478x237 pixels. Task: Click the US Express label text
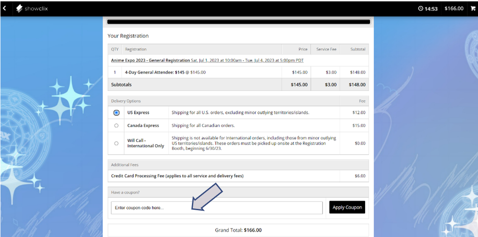pyautogui.click(x=138, y=113)
